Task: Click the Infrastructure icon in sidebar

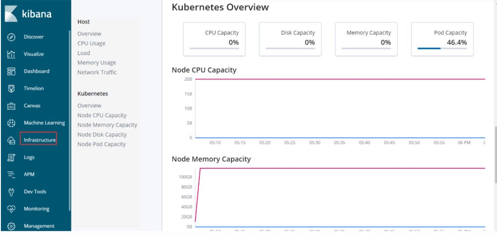Action: pos(11,140)
